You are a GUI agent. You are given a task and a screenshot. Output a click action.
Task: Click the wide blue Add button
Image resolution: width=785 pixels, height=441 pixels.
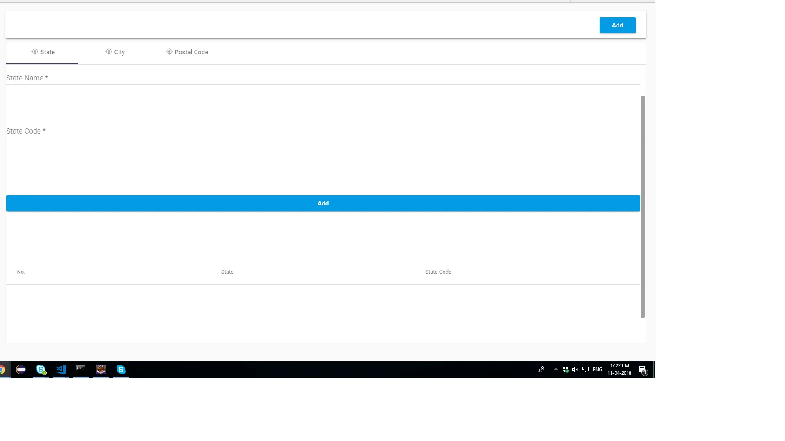click(323, 203)
